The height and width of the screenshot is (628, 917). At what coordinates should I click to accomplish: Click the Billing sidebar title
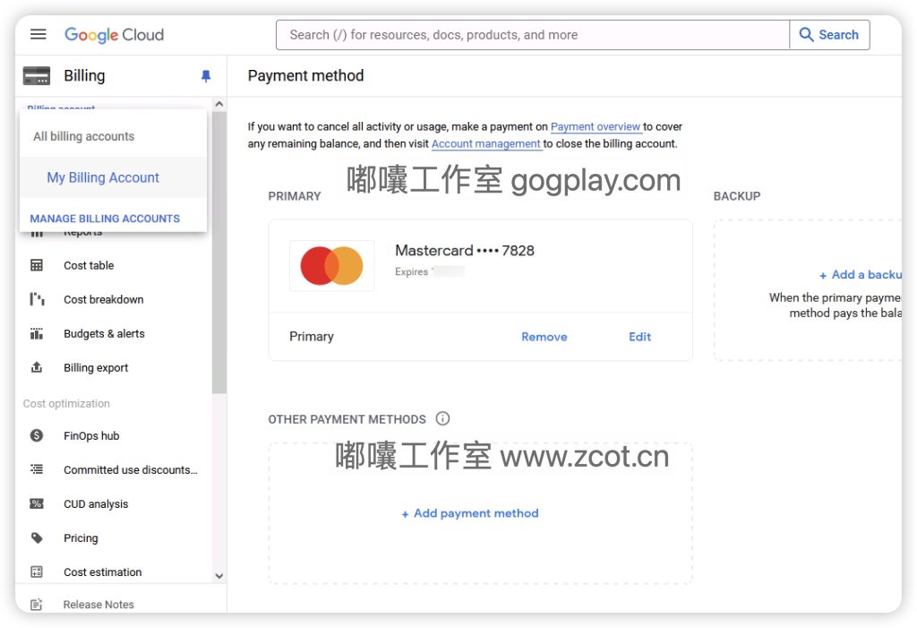pyautogui.click(x=85, y=76)
